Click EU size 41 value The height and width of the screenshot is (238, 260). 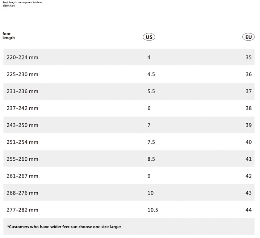point(248,159)
